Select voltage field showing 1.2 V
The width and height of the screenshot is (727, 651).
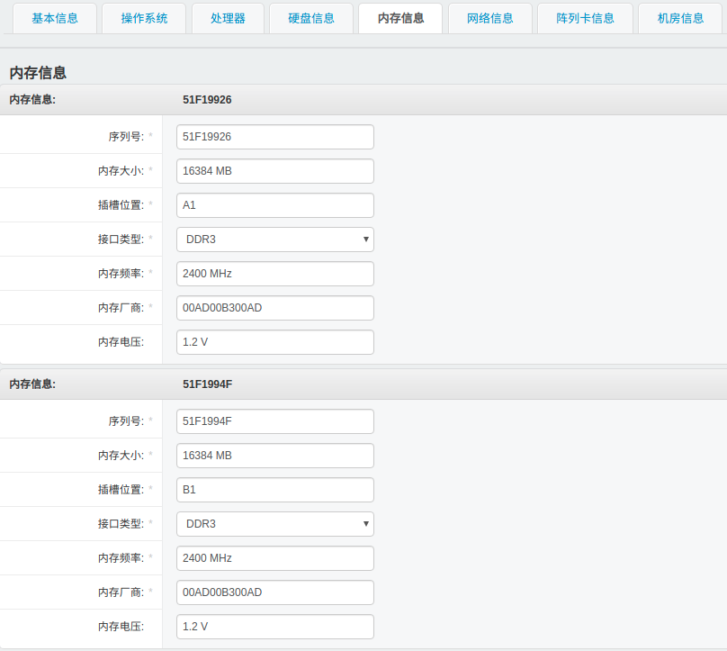tap(274, 341)
